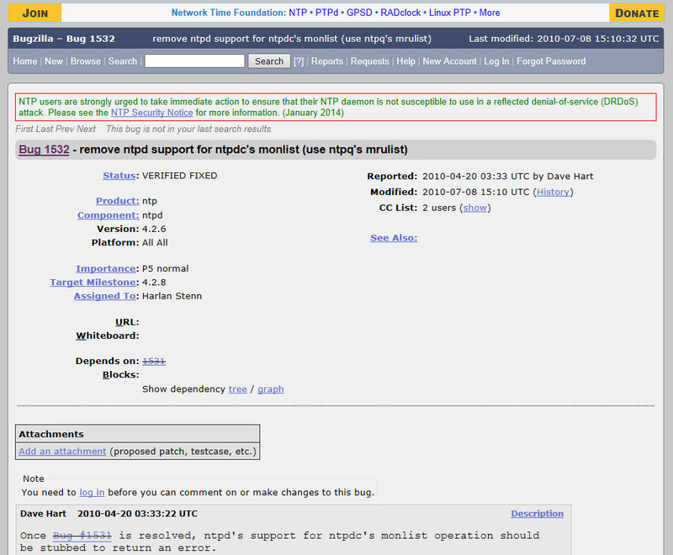The height and width of the screenshot is (555, 673).
Task: Go to the Reports page
Action: tap(327, 61)
